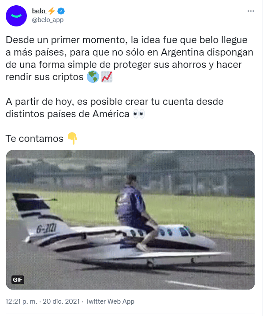Open the three-dot more options menu
Viewport: 263px width, 316px height.
coord(251,11)
